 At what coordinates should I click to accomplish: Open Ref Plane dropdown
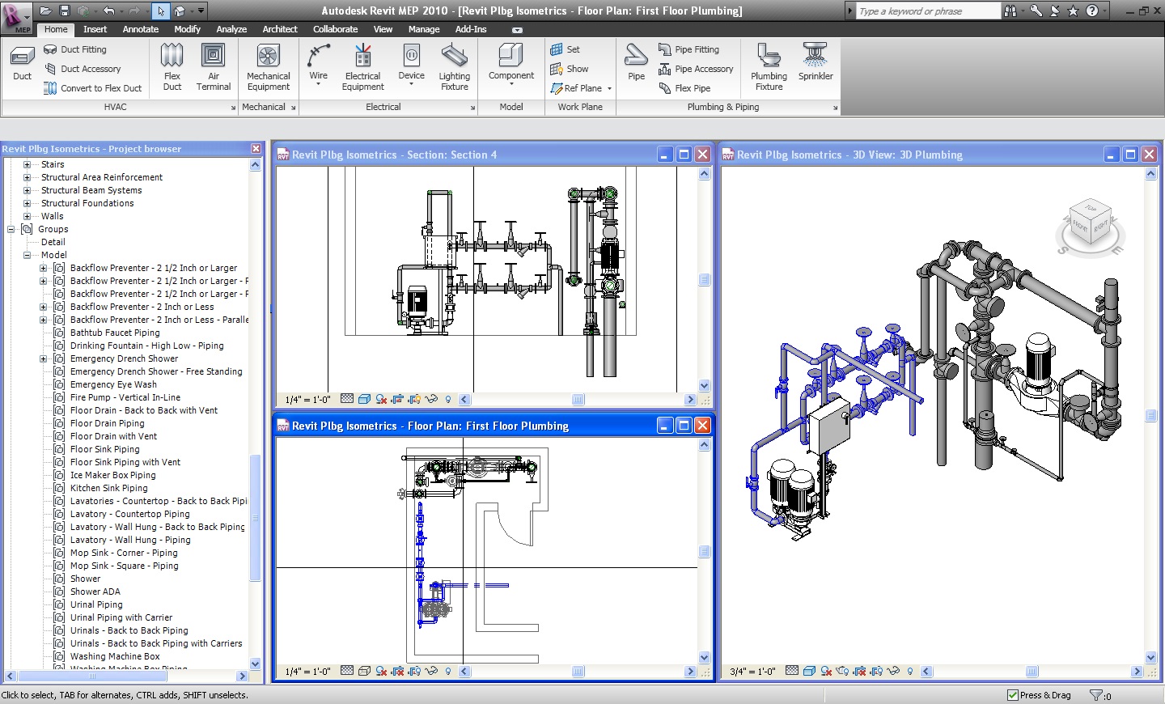pyautogui.click(x=609, y=88)
